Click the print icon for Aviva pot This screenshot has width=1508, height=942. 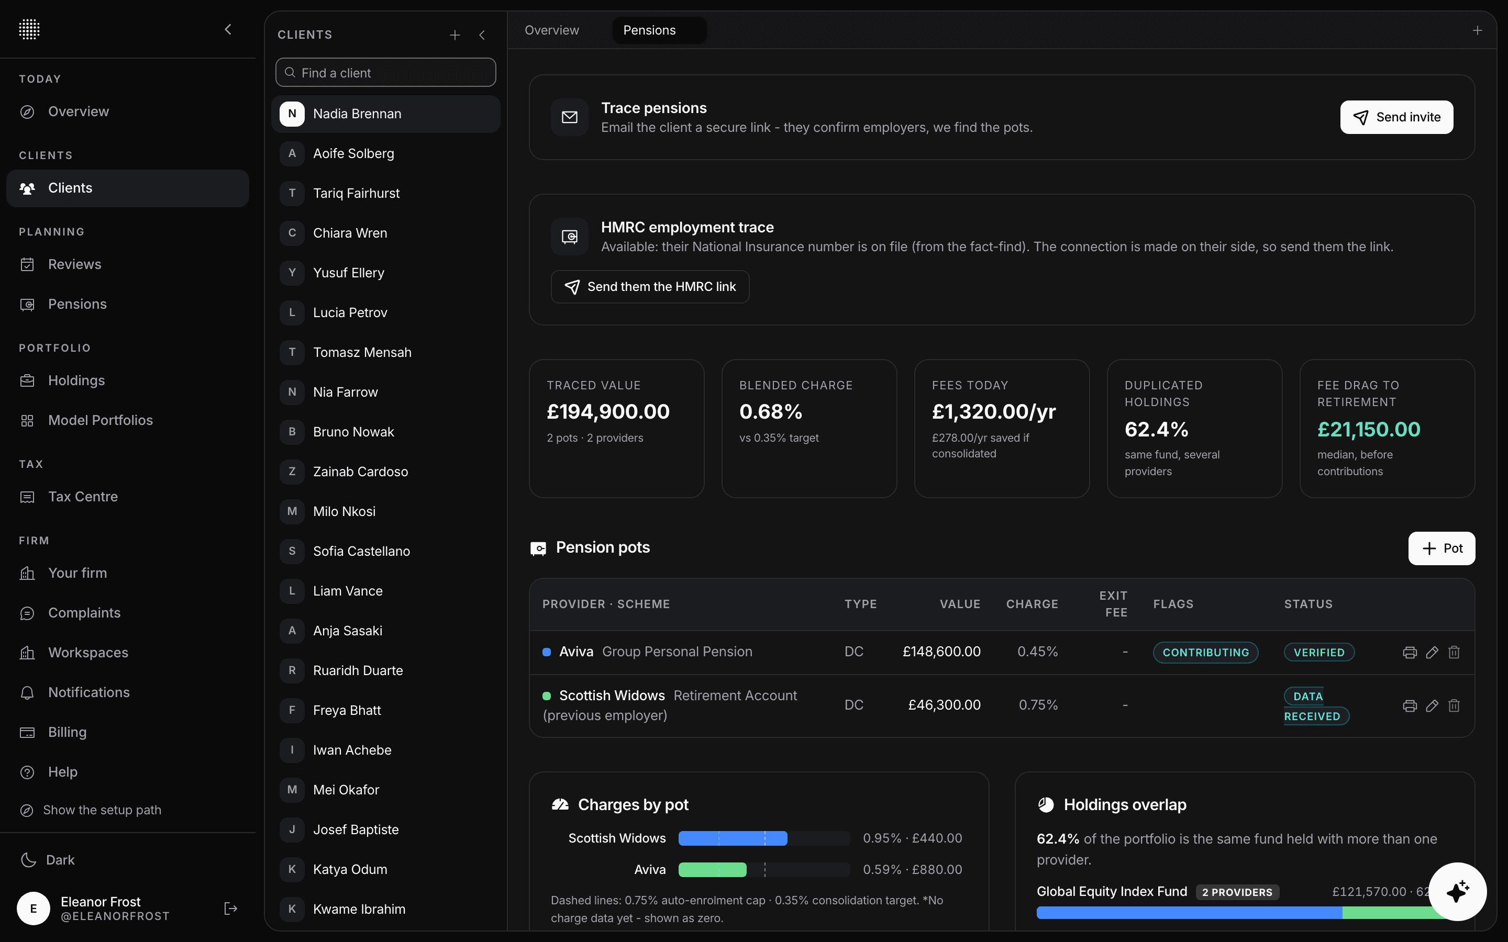click(1410, 652)
